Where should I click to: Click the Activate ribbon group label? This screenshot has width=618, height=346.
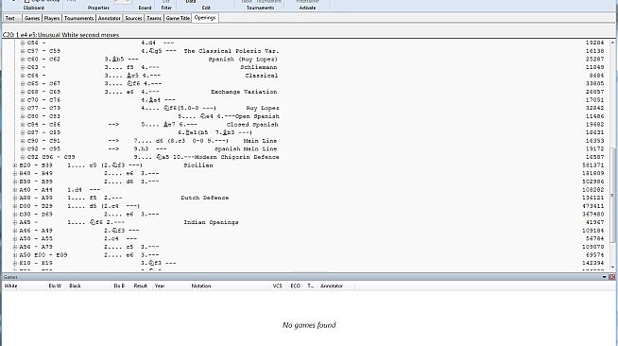click(307, 8)
